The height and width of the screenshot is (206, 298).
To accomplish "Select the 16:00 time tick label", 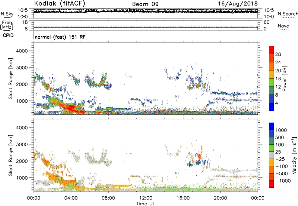I will click(x=183, y=198).
